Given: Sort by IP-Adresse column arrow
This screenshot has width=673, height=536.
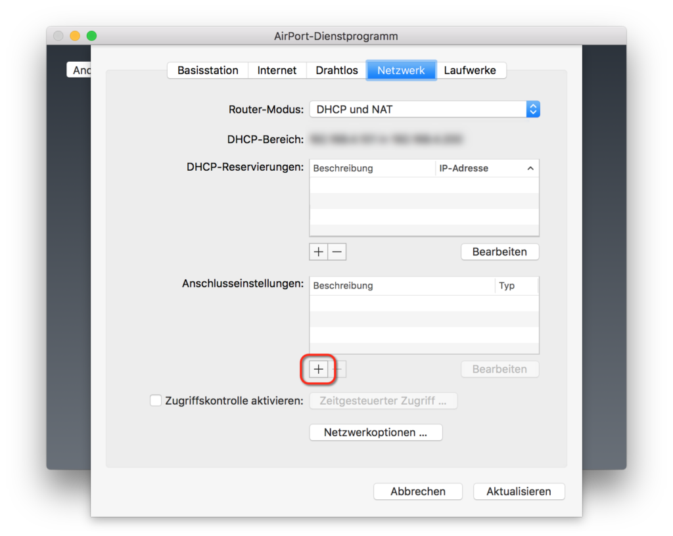Looking at the screenshot, I should 530,169.
